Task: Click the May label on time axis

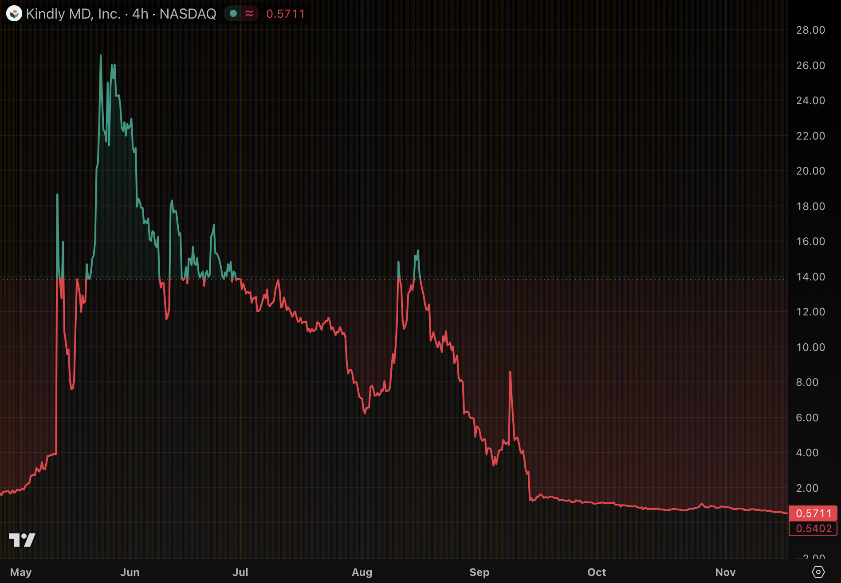Action: point(21,572)
